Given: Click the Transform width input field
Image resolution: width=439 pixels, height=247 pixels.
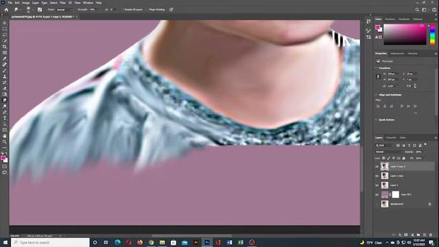Looking at the screenshot, I should [x=392, y=73].
